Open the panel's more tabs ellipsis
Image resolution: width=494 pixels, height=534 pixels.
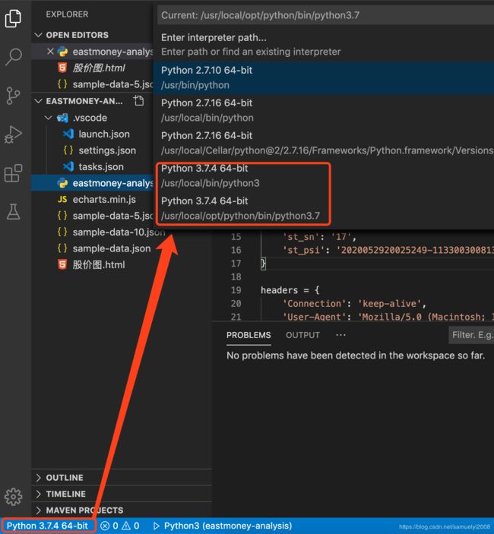[340, 335]
